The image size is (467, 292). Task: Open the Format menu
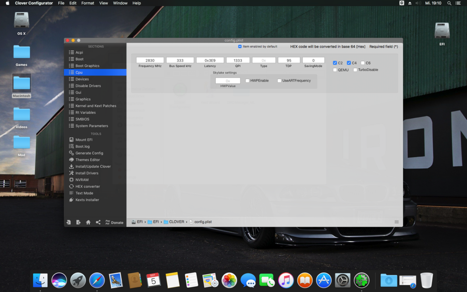[x=87, y=3]
